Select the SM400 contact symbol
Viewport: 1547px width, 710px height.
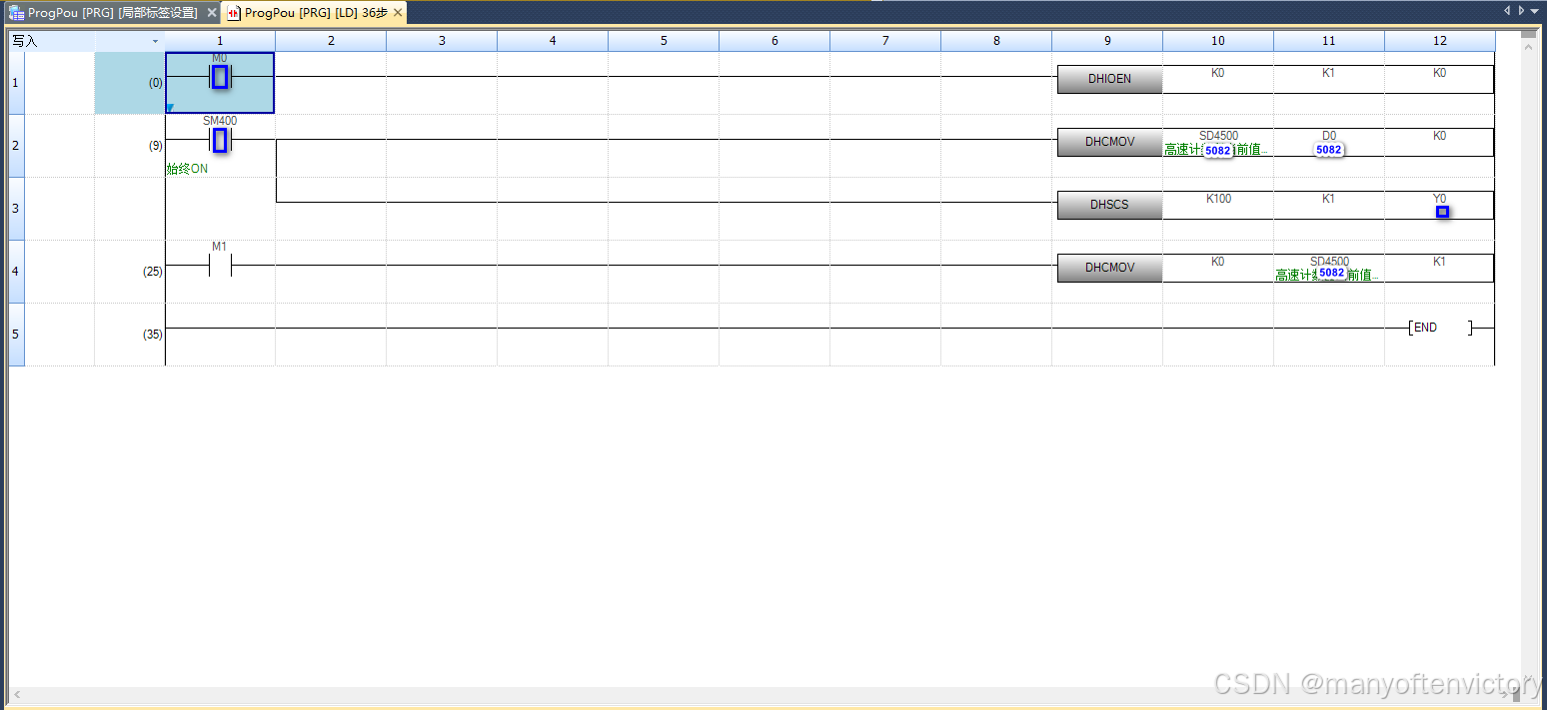(220, 140)
